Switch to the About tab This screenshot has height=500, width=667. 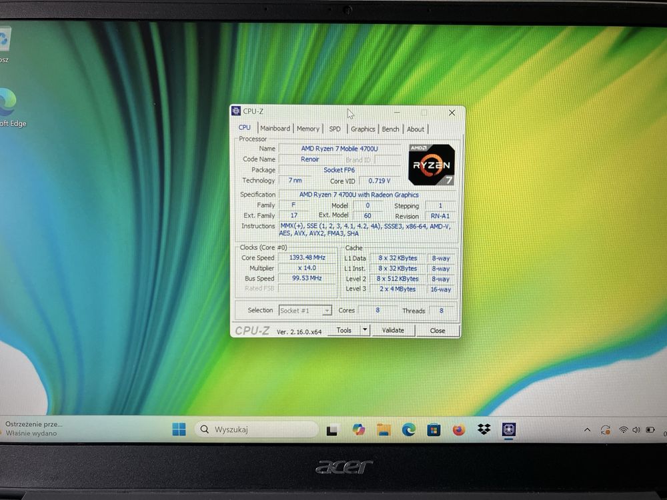click(x=416, y=129)
